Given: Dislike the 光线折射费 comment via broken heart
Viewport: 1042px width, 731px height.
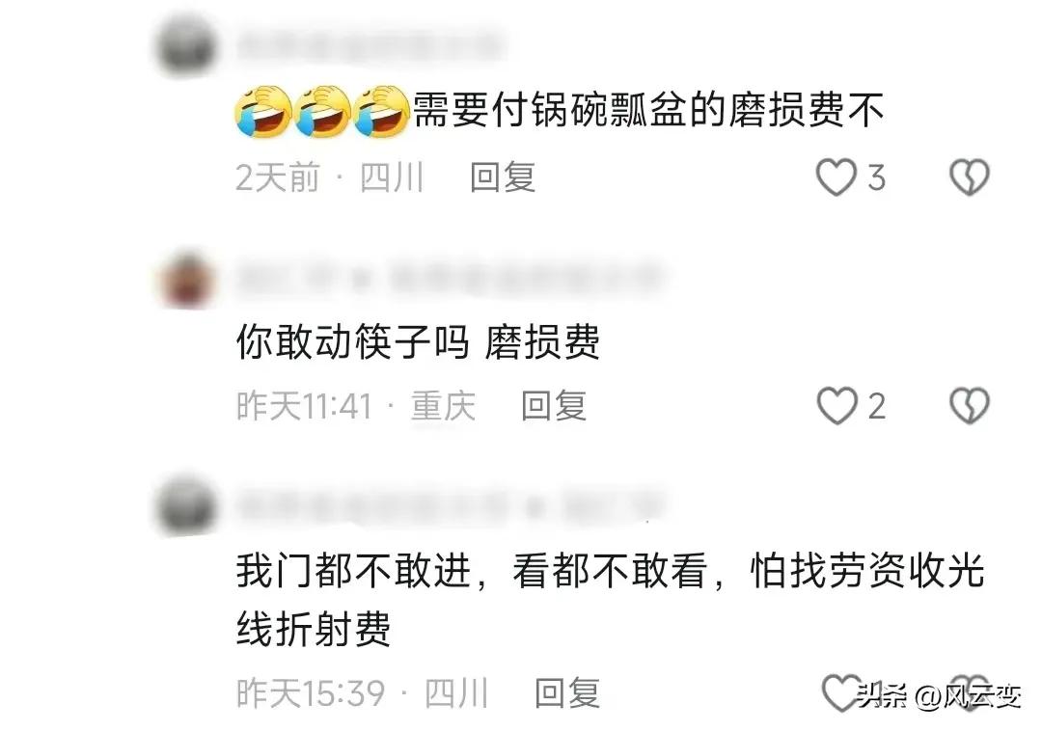Looking at the screenshot, I should [x=970, y=692].
